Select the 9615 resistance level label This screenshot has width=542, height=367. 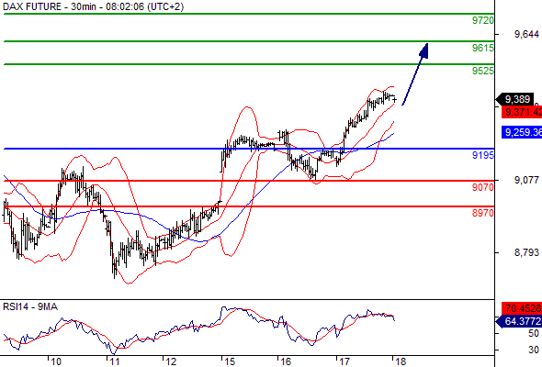click(483, 48)
